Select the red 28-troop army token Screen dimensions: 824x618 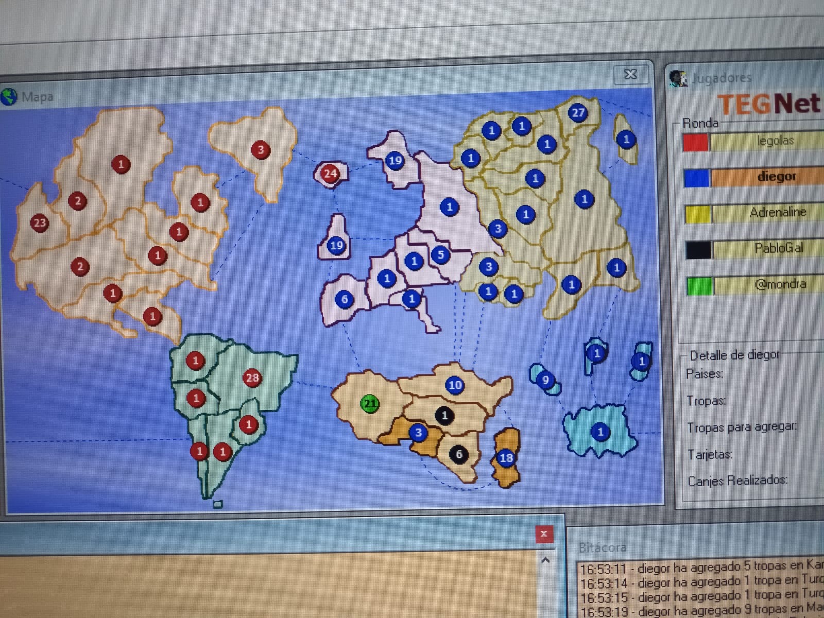pyautogui.click(x=252, y=378)
